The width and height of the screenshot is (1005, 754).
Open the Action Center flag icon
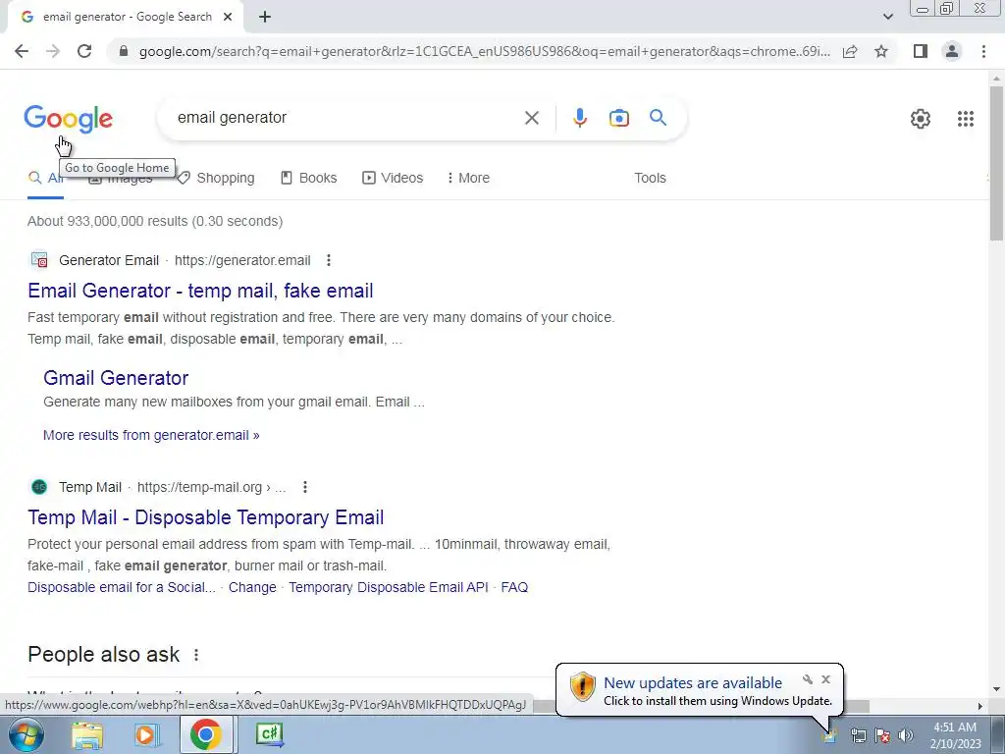pos(882,735)
